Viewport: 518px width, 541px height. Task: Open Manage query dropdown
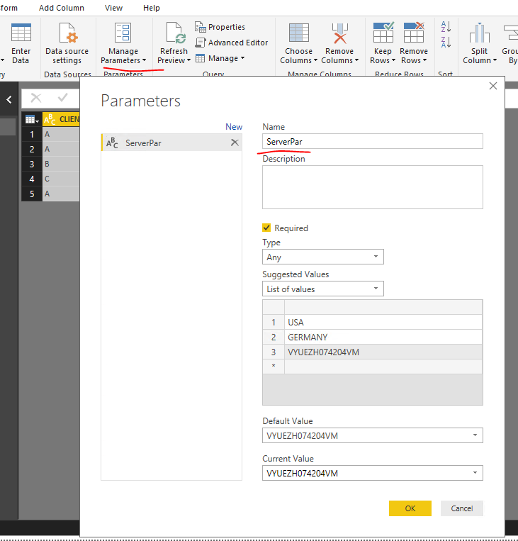click(220, 58)
